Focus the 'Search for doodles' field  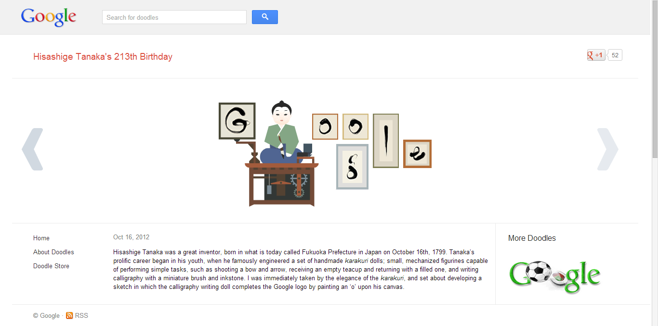pyautogui.click(x=174, y=17)
